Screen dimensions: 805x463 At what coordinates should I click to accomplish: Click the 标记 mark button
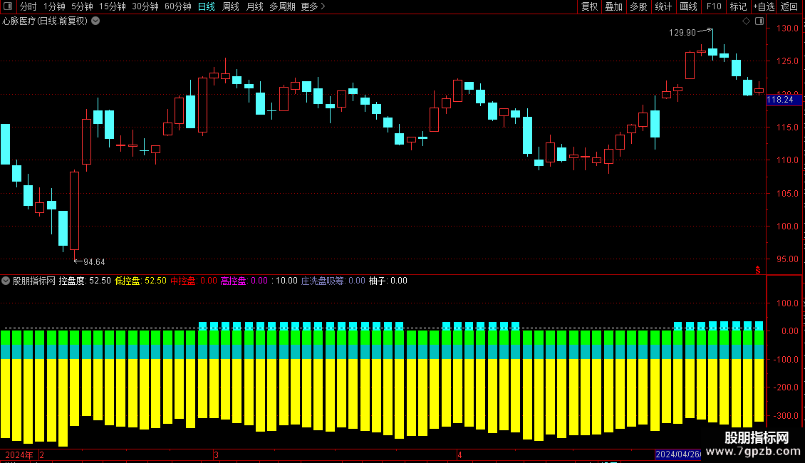pyautogui.click(x=738, y=6)
